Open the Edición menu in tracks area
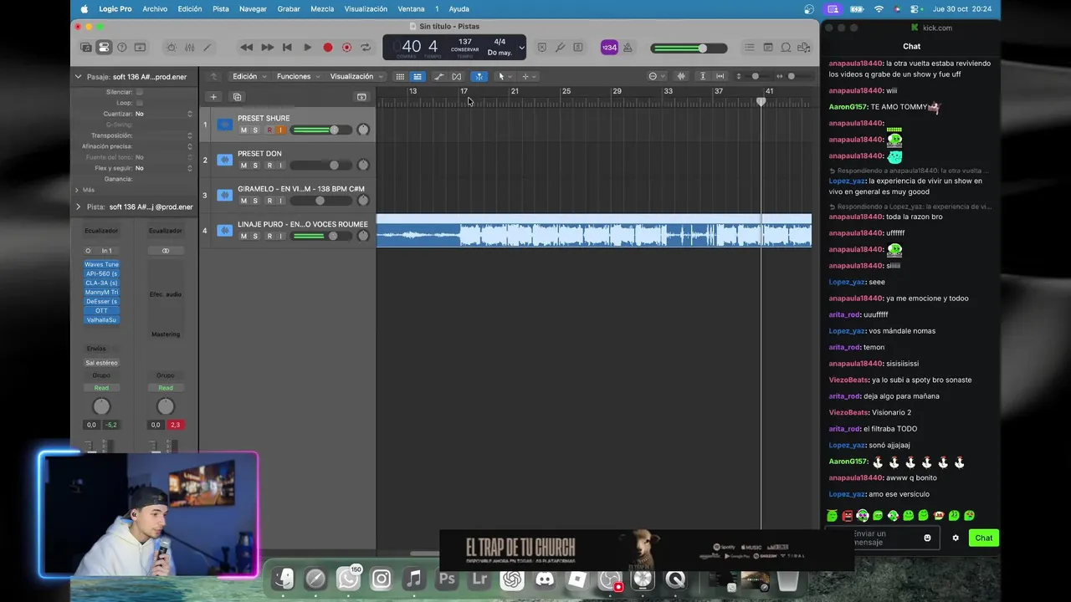Image resolution: width=1071 pixels, height=602 pixels. point(249,76)
